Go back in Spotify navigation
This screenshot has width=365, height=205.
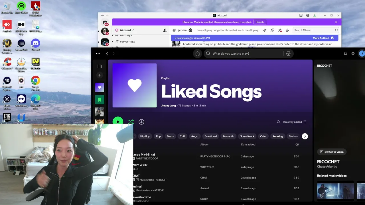tap(107, 54)
